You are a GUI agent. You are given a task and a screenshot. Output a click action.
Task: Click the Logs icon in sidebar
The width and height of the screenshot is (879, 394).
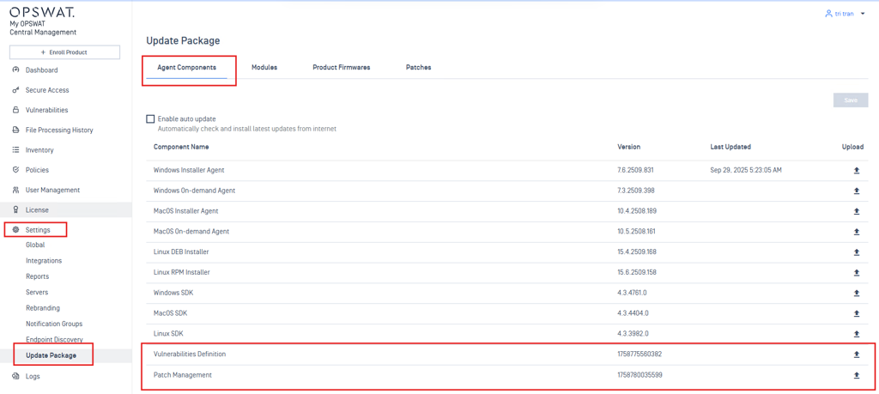tap(15, 377)
